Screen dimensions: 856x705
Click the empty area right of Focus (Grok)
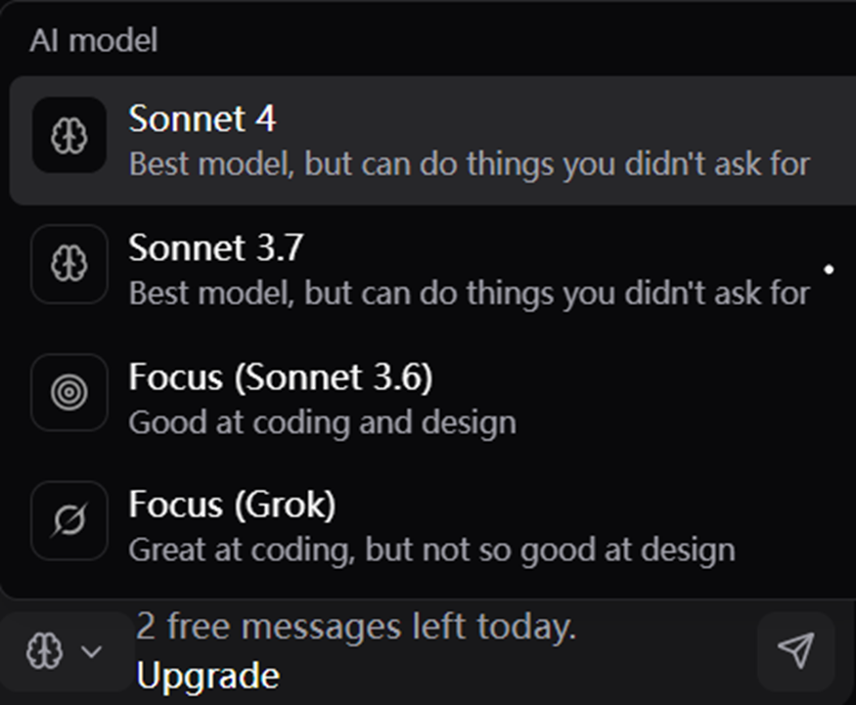(x=595, y=505)
